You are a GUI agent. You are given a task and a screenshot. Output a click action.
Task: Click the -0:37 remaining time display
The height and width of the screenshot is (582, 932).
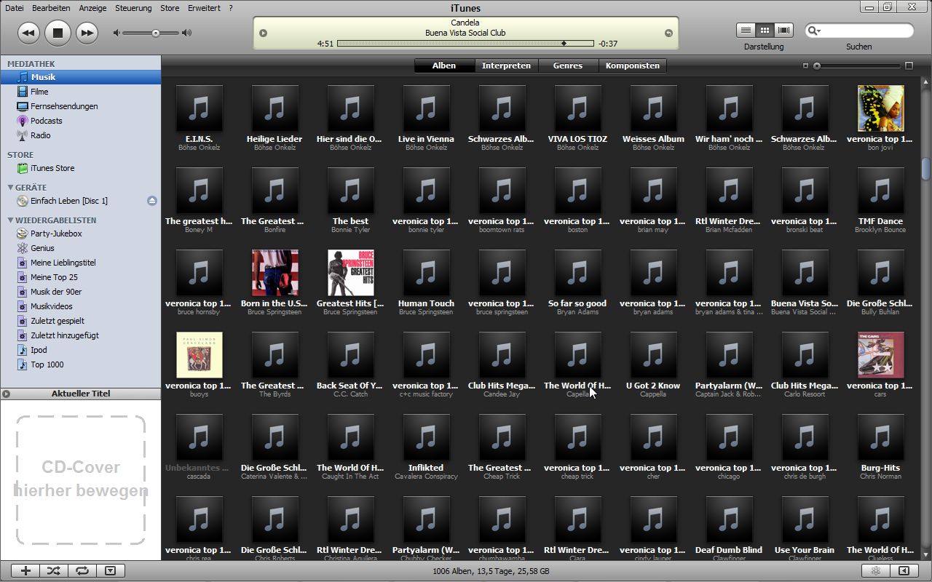pos(608,44)
